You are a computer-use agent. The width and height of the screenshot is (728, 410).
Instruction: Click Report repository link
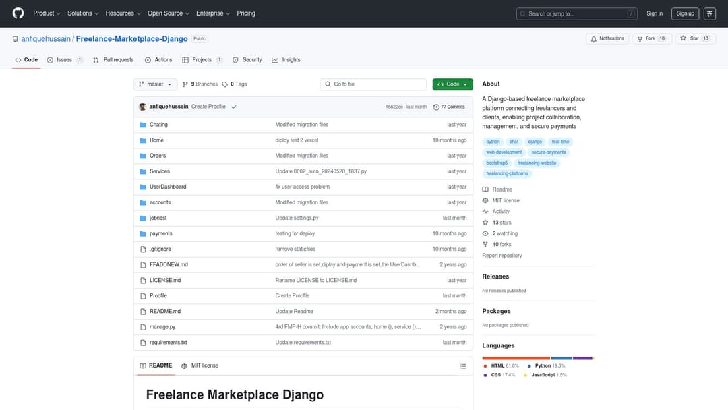click(502, 256)
